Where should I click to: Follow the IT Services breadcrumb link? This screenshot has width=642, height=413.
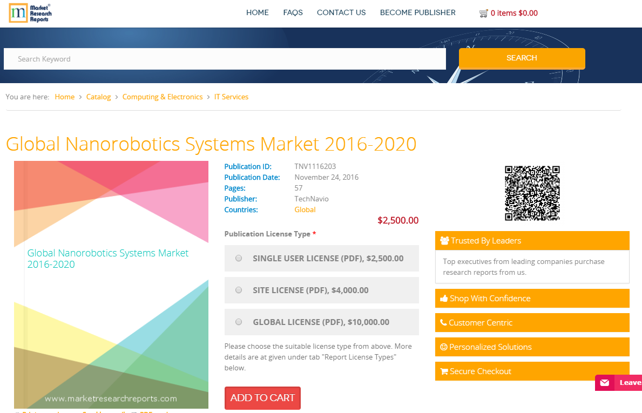coord(231,97)
